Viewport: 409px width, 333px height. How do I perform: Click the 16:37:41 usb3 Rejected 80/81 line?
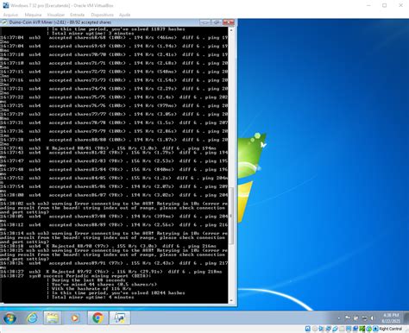point(108,148)
